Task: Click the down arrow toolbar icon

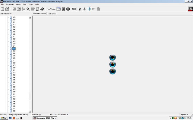Action: 84,9
